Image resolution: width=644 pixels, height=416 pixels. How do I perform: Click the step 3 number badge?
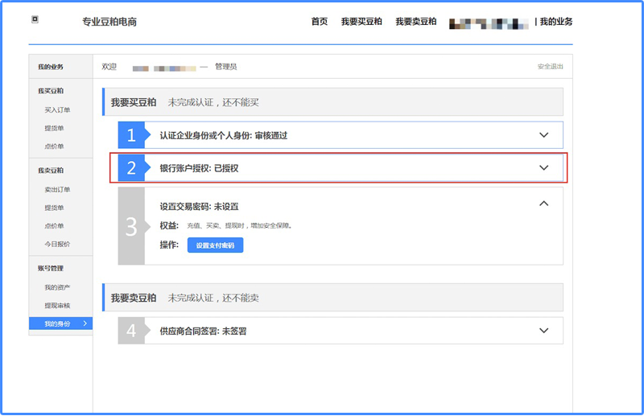pos(131,226)
